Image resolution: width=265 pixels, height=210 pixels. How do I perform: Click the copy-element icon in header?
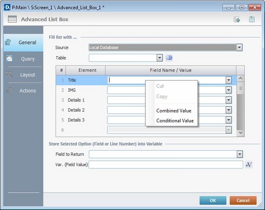pos(237,19)
